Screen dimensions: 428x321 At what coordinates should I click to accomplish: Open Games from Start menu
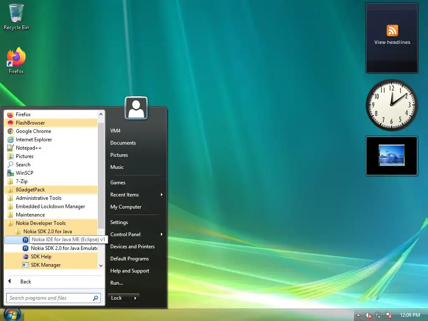pyautogui.click(x=117, y=183)
